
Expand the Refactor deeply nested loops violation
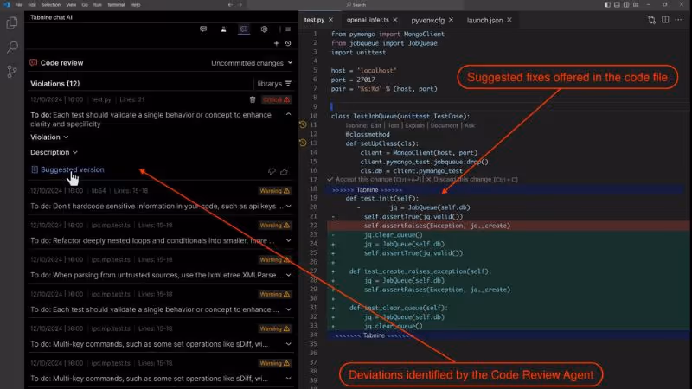pos(288,240)
